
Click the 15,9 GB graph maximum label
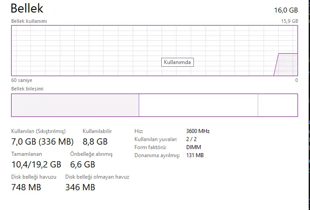289,21
